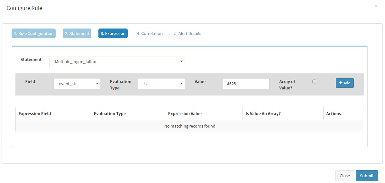
Task: Sort by Evaluation Type column header
Action: click(128, 113)
